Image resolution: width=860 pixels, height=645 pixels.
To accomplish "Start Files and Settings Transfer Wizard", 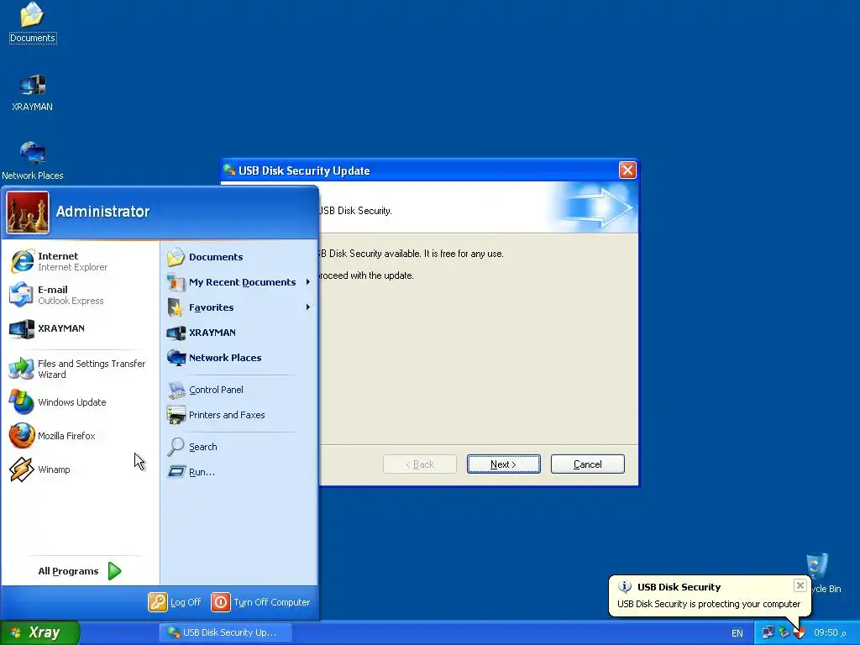I will coord(80,370).
